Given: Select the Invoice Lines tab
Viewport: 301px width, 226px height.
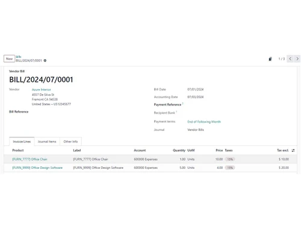Looking at the screenshot, I should pos(22,142).
